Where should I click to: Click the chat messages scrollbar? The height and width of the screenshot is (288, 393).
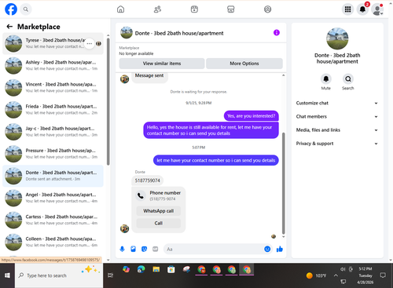tap(283, 183)
